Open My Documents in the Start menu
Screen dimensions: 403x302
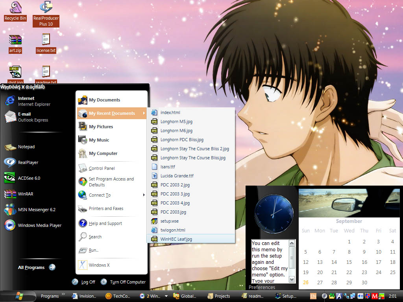pos(111,100)
